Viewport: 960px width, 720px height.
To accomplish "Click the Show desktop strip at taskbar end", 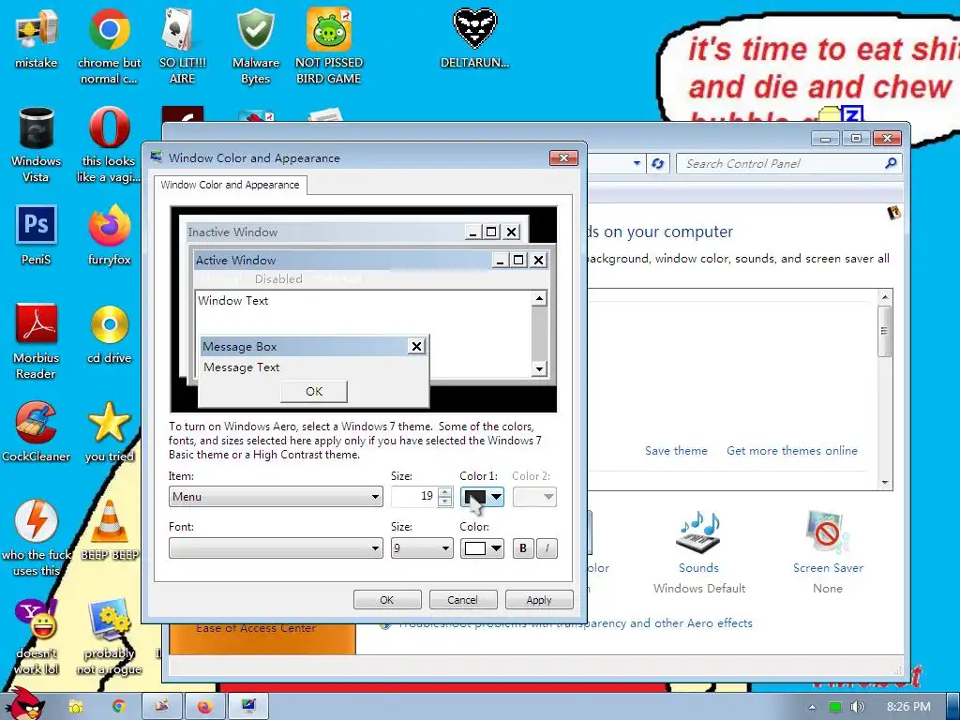I will [953, 707].
